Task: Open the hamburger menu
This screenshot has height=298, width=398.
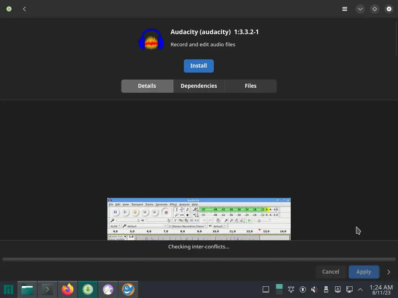Action: tap(345, 9)
